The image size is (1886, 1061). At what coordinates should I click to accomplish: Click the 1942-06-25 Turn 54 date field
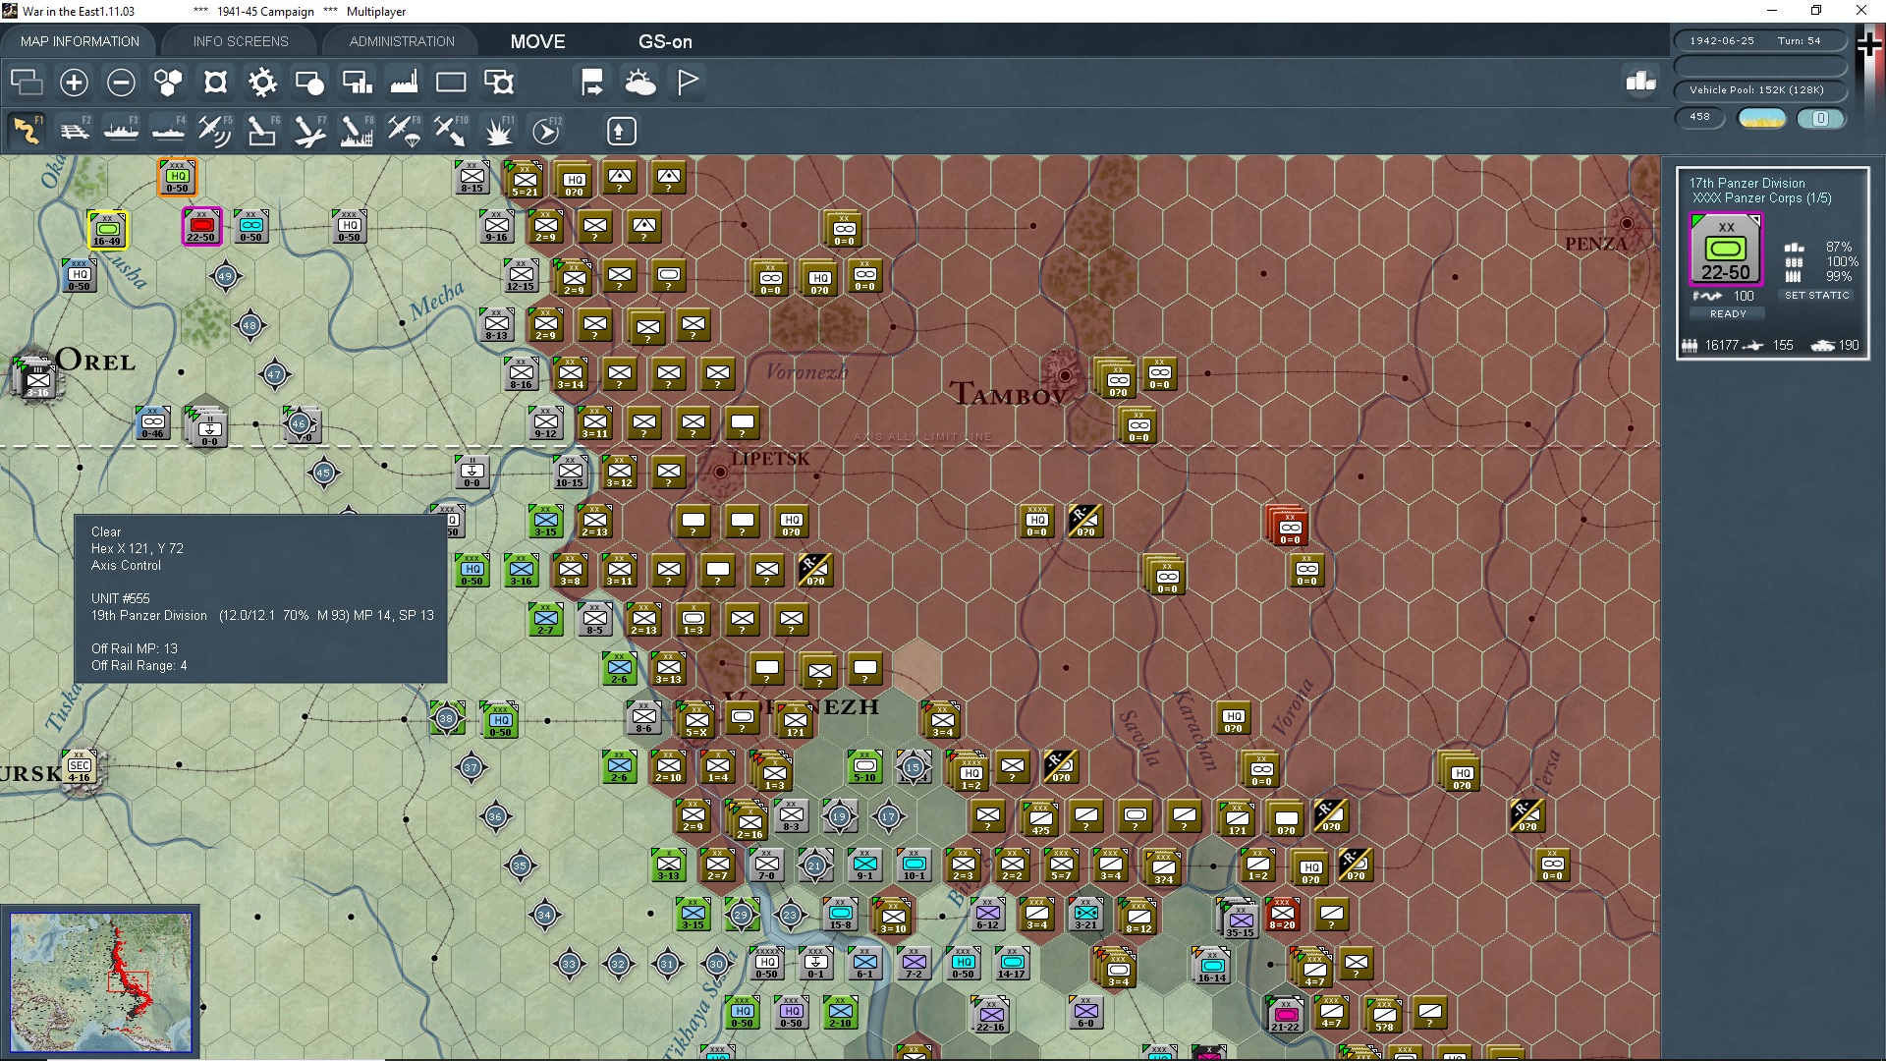(1759, 40)
